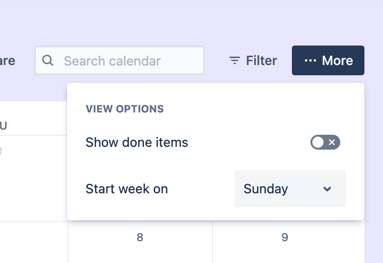
Task: Click the three-dot ellipsis icon
Action: (310, 61)
